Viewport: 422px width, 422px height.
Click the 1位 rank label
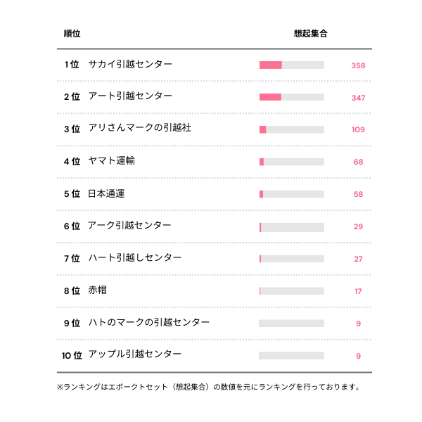72,65
